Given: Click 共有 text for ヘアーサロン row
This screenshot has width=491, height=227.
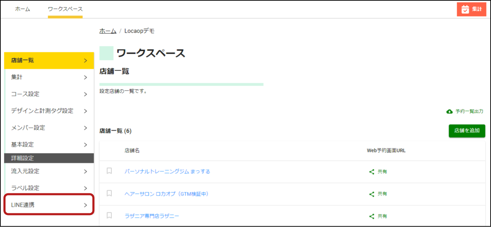Looking at the screenshot, I should [382, 194].
